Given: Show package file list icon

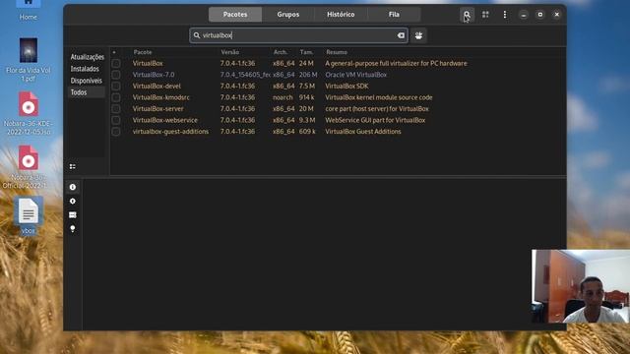Looking at the screenshot, I should pos(72,215).
